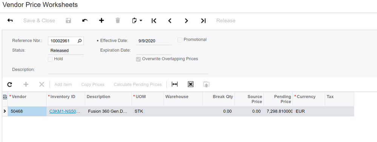This screenshot has width=377, height=142.
Task: Toggle the Promotional checkbox
Action: point(180,40)
